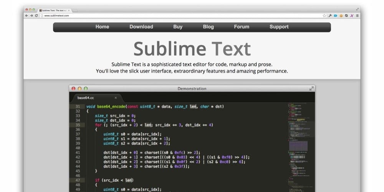Click line number 41 in the gutter

[x=78, y=152]
